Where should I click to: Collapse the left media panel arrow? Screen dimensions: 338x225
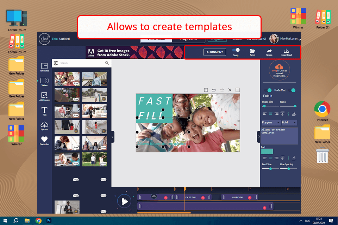[112, 137]
